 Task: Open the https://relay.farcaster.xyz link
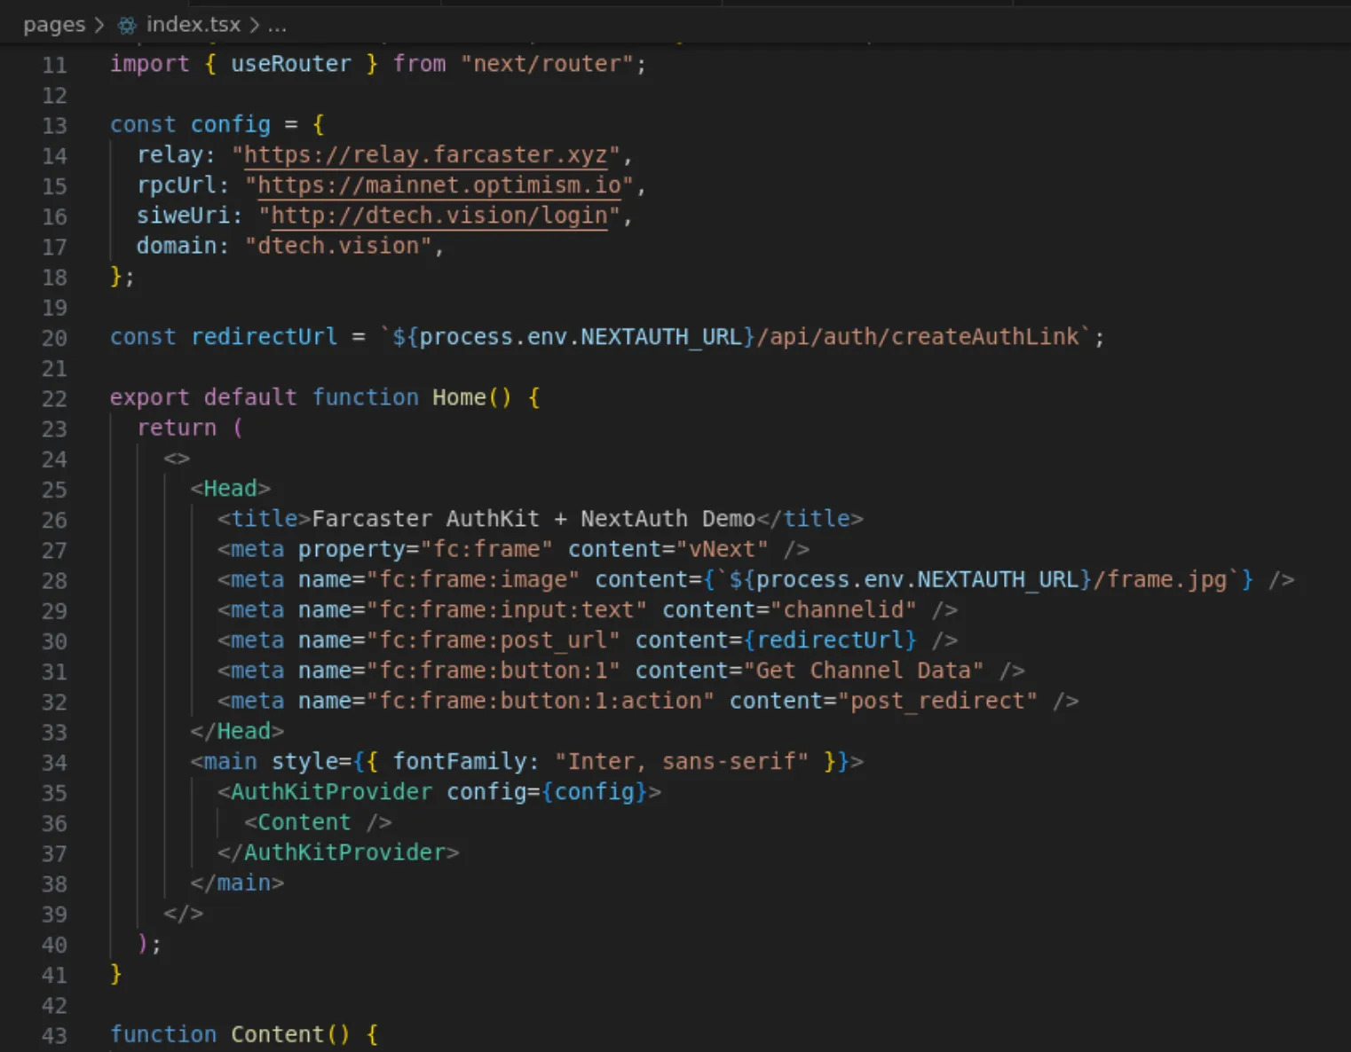point(426,155)
